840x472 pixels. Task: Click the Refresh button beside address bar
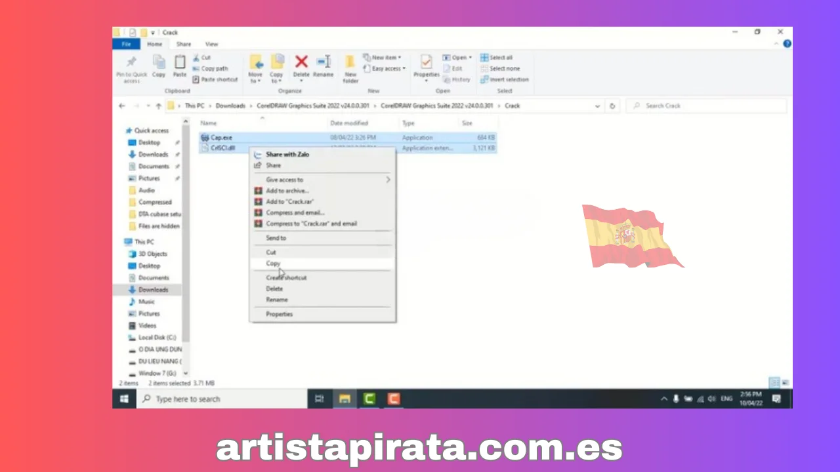tap(612, 106)
